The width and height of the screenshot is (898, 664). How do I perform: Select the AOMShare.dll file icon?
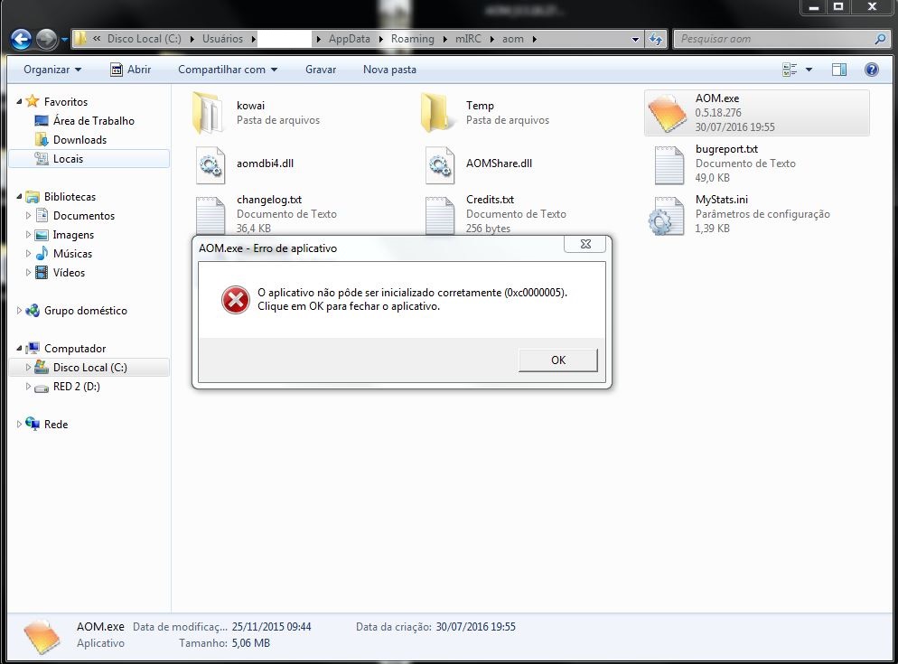point(440,165)
